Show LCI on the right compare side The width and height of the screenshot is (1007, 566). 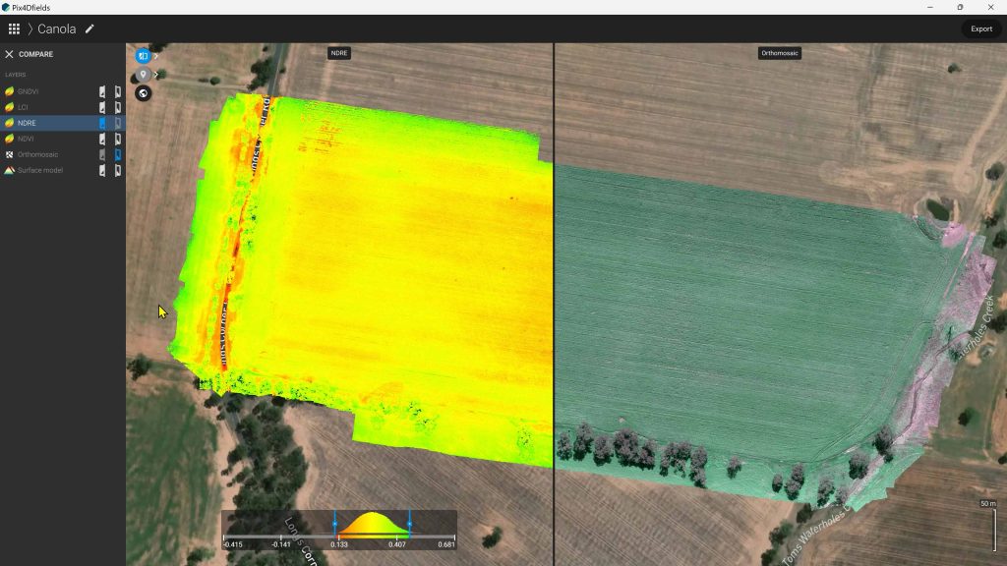point(117,107)
